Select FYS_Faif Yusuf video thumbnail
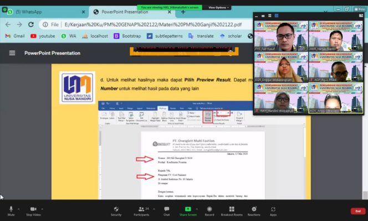368x221 pixels. tap(281, 36)
